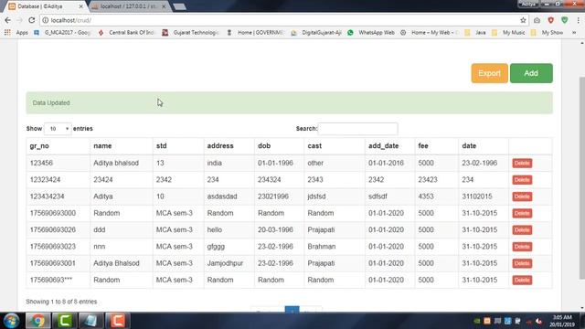Click the page vertical scrollbar
The image size is (585, 329).
pos(581,177)
